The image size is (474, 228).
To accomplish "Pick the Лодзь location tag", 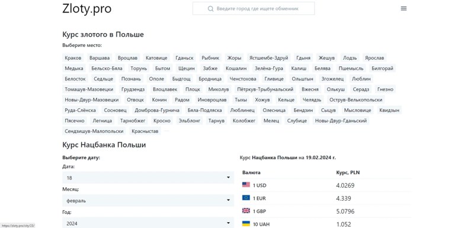I will (350, 57).
